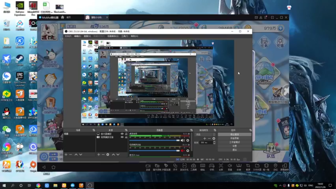The image size is (336, 189).
Task: Click MuMu location 定位 pin icon
Action: (x=276, y=167)
